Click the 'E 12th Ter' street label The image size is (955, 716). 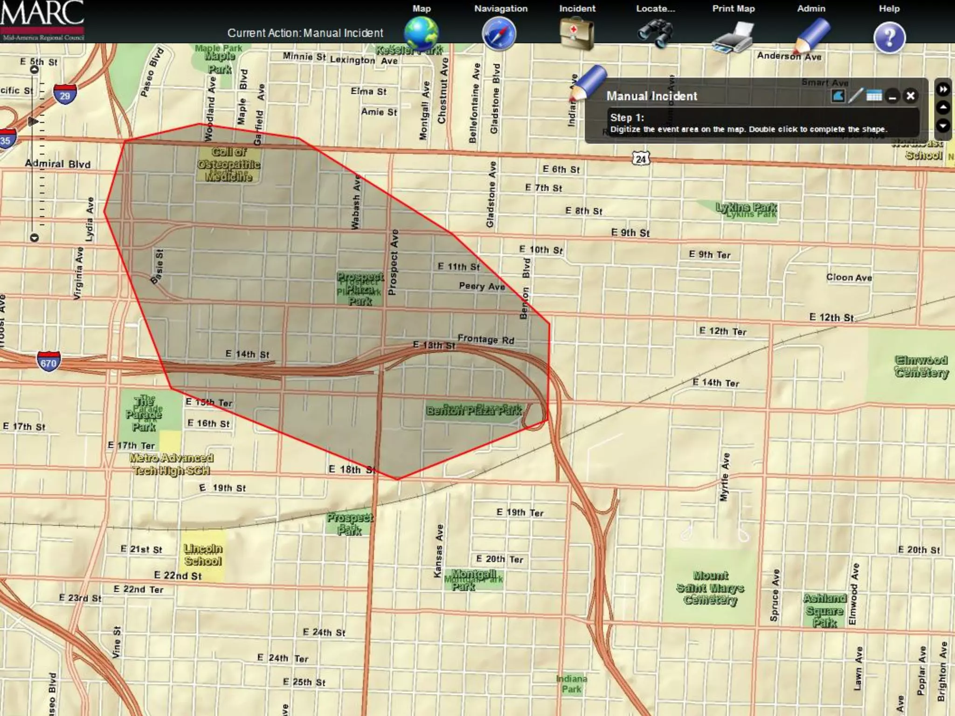723,331
